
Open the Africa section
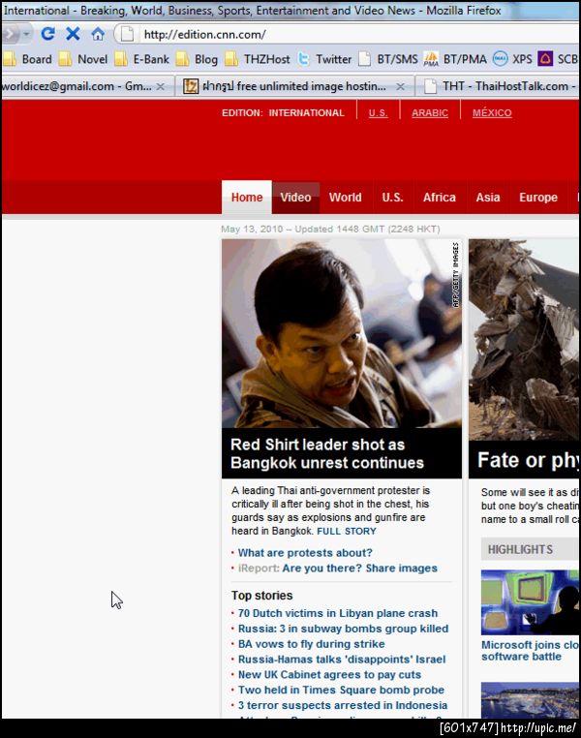(x=440, y=198)
